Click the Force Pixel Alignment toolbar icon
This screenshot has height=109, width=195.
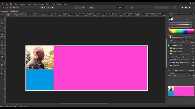point(116,8)
